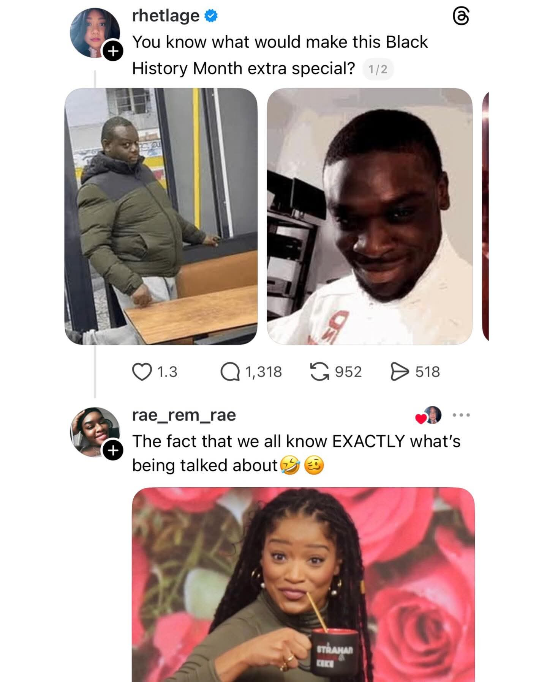Click the blue verified badge

click(x=211, y=16)
